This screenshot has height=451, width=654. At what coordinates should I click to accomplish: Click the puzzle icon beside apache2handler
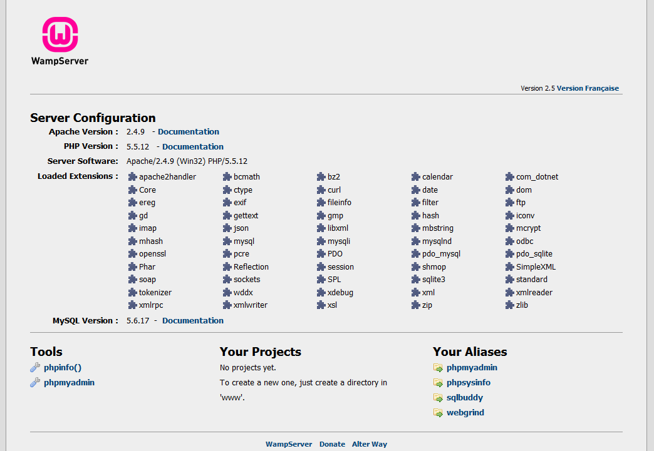click(x=133, y=177)
